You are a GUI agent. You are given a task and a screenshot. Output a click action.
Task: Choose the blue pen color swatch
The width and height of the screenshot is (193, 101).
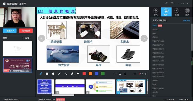point(97,74)
